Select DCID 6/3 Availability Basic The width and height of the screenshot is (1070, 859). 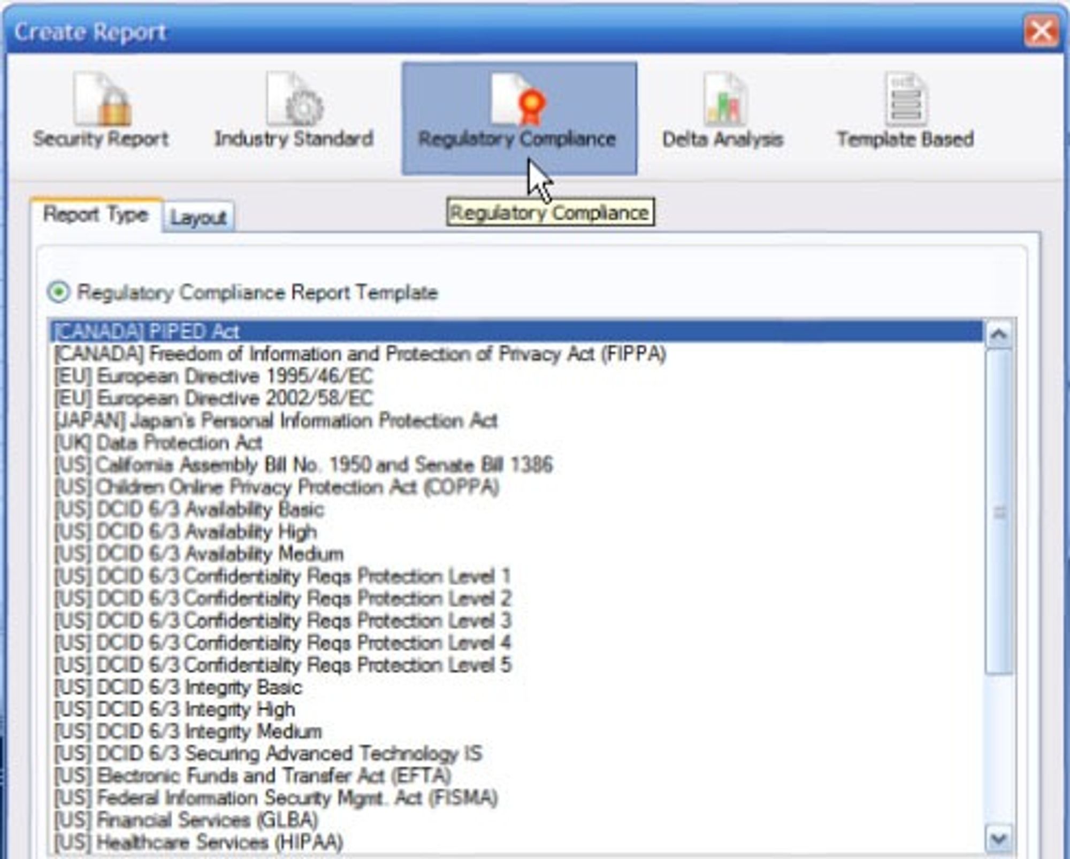point(517,510)
